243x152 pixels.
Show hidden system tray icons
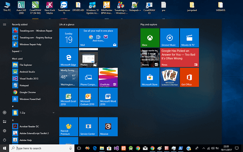coord(204,148)
